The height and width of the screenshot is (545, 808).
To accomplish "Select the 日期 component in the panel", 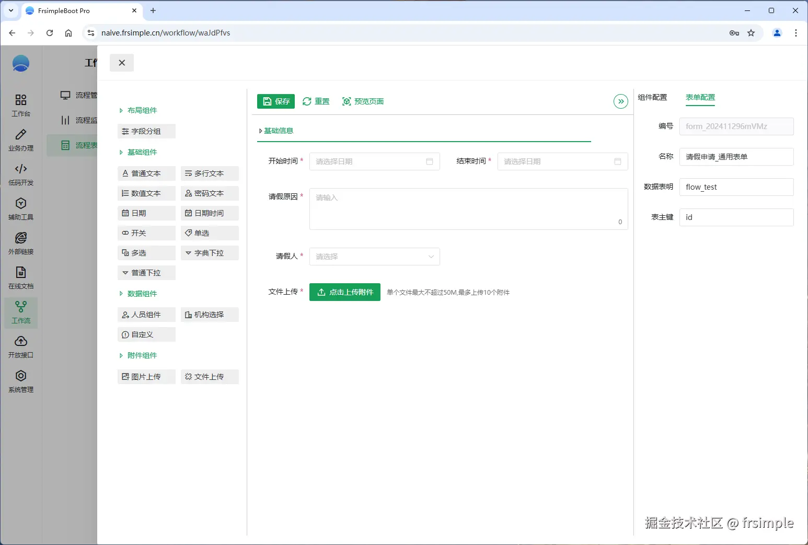I will pyautogui.click(x=146, y=213).
